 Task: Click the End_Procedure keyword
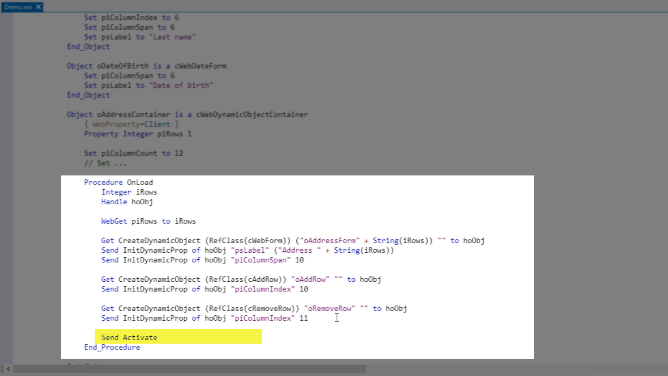pos(112,347)
